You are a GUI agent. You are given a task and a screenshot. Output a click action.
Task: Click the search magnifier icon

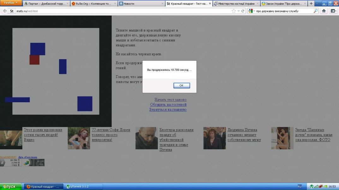click(x=315, y=11)
